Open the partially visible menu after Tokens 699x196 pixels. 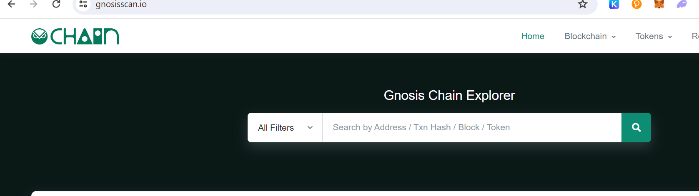[695, 36]
